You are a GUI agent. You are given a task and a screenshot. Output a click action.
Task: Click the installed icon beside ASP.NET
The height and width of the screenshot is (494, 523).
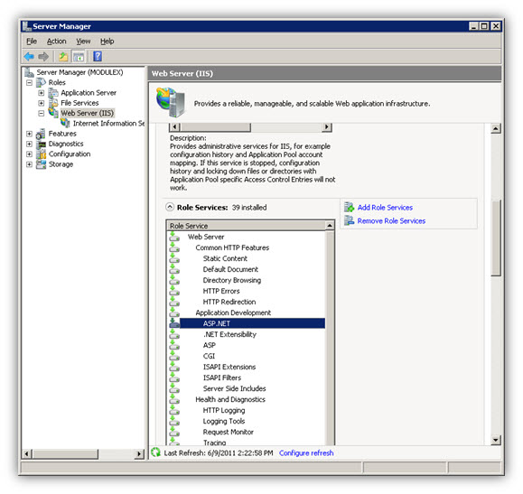click(173, 323)
